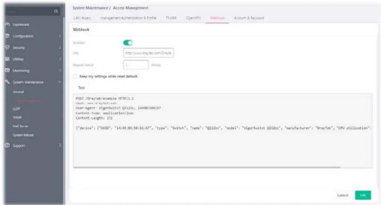Viewport: 381px width, 205px height.
Task: Click the Security shield icon
Action: coord(7,47)
